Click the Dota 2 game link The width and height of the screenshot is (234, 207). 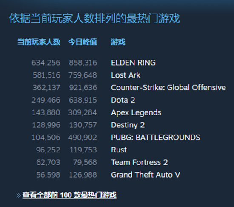click(x=123, y=100)
